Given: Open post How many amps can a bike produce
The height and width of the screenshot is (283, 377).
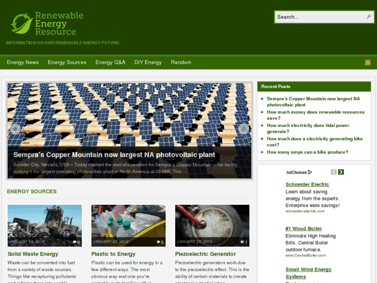Looking at the screenshot, I should (308, 152).
